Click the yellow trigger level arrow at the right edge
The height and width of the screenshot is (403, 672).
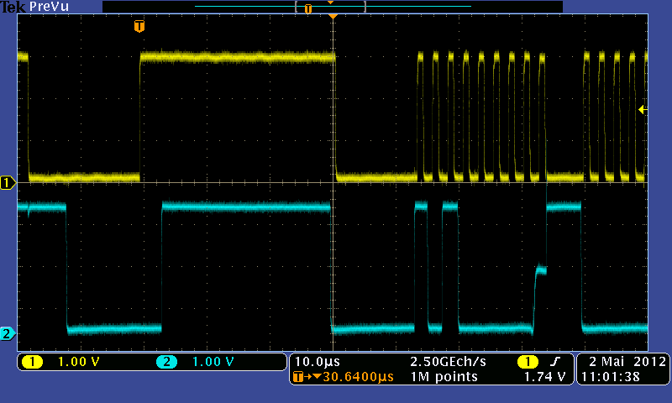click(643, 110)
